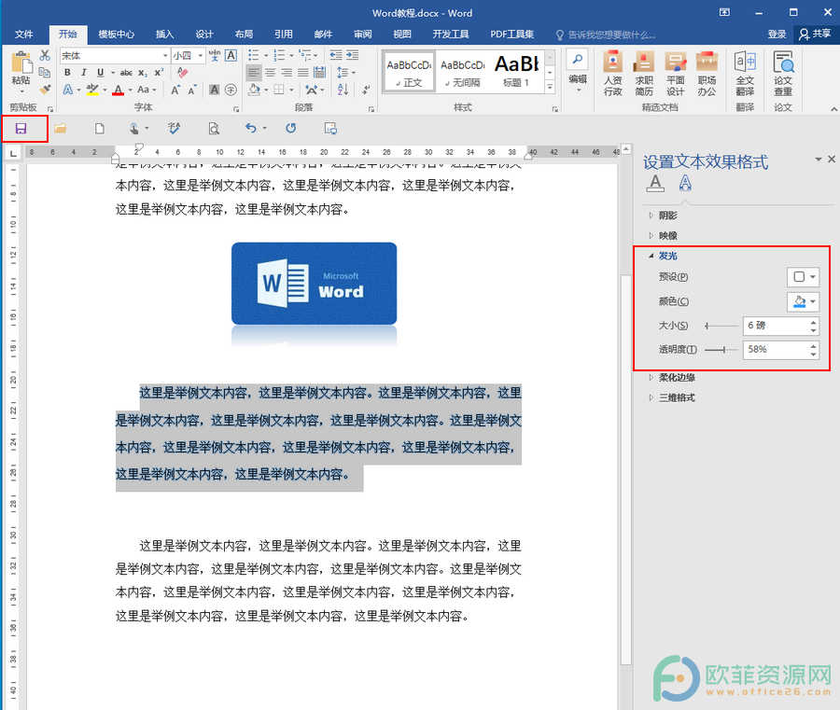This screenshot has height=710, width=840.
Task: Sort paragraph A to Z icon
Action: coord(343,90)
